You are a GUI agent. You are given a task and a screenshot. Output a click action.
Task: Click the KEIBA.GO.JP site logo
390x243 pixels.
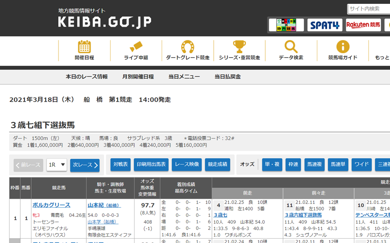pyautogui.click(x=104, y=22)
